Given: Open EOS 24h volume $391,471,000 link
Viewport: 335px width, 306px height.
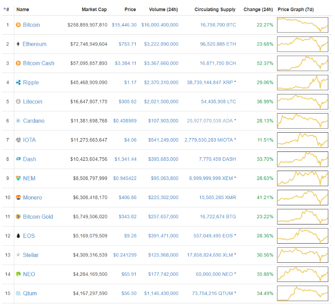Looking at the screenshot, I should pyautogui.click(x=161, y=236).
